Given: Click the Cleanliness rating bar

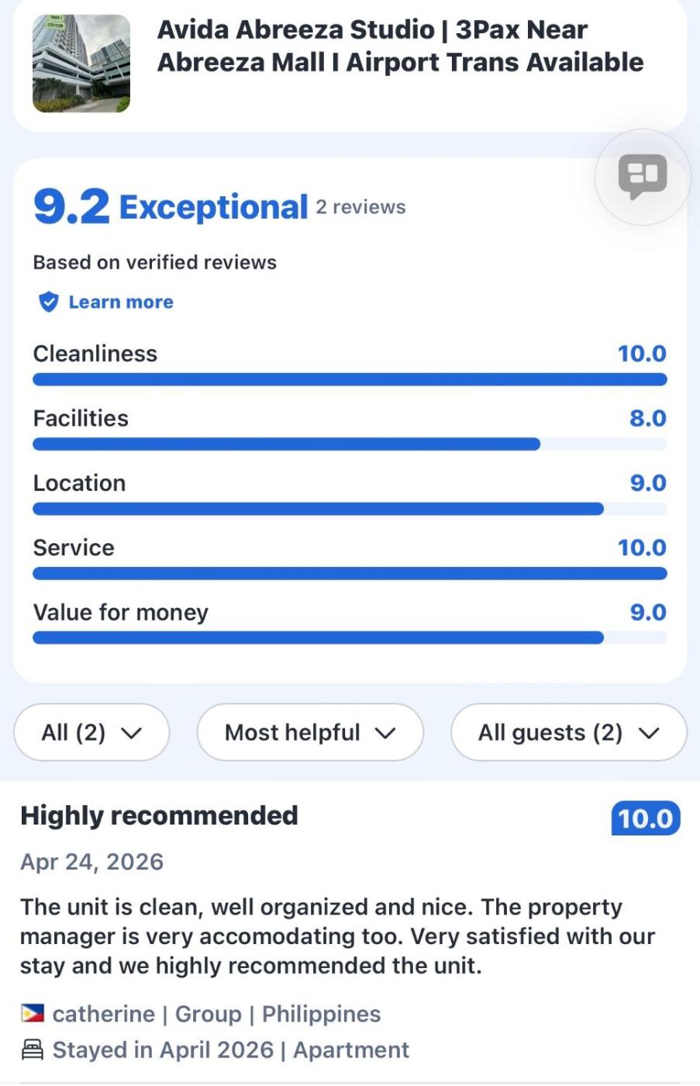Looking at the screenshot, I should pyautogui.click(x=350, y=379).
